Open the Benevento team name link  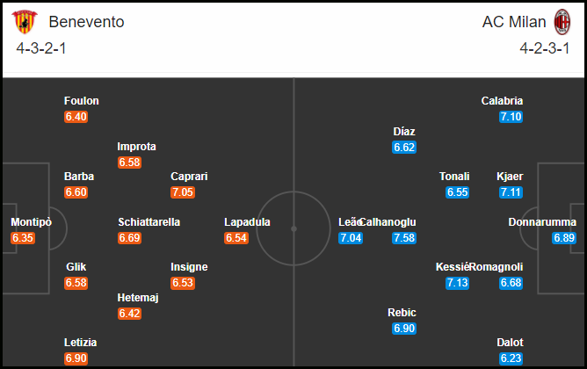pyautogui.click(x=86, y=22)
